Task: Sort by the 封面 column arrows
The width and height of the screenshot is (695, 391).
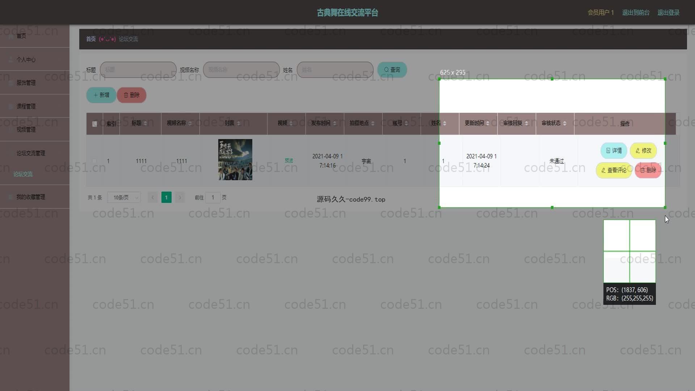Action: pos(238,123)
